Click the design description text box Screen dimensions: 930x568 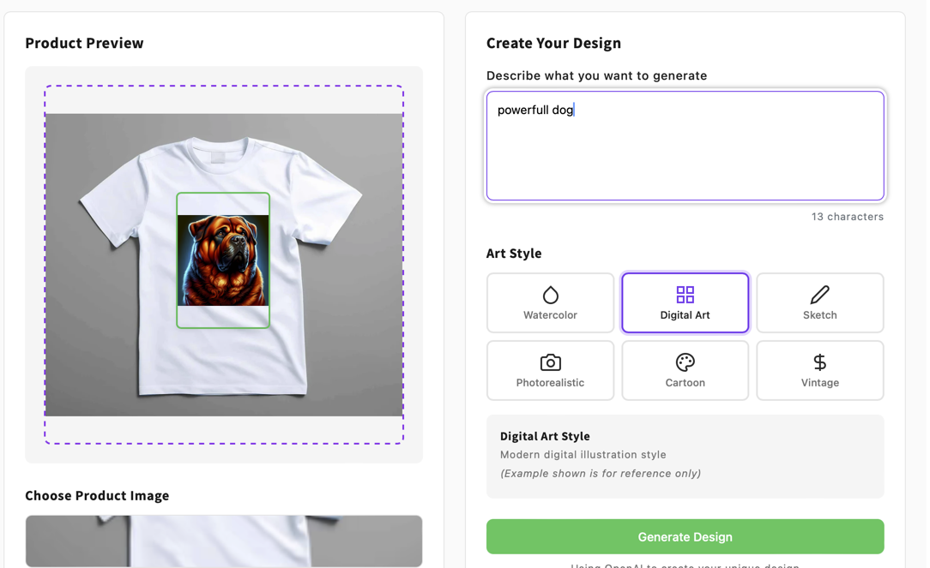click(685, 146)
